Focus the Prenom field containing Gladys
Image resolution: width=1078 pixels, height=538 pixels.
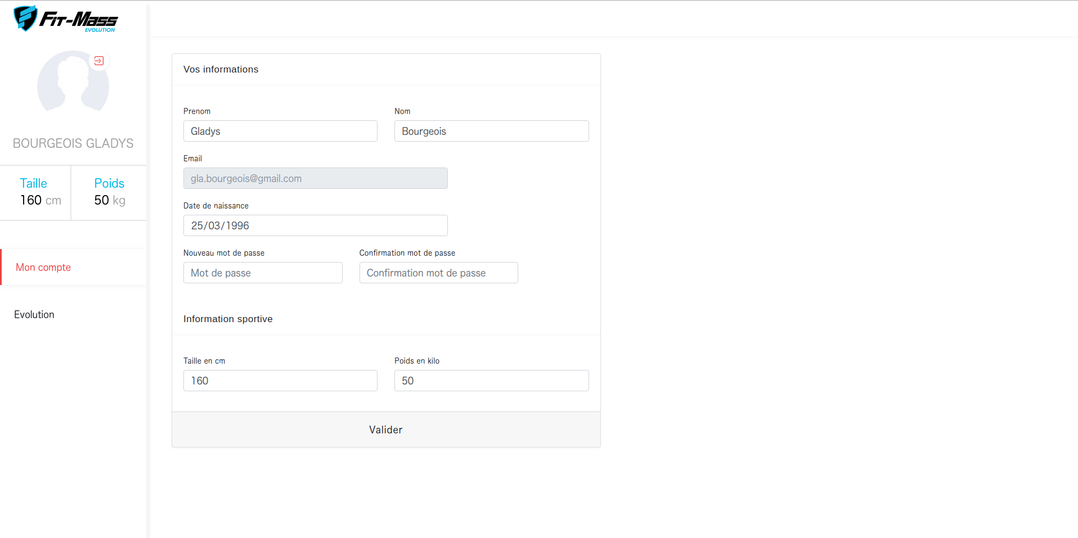280,131
